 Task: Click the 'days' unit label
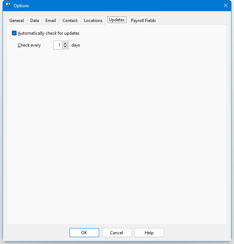tap(76, 45)
